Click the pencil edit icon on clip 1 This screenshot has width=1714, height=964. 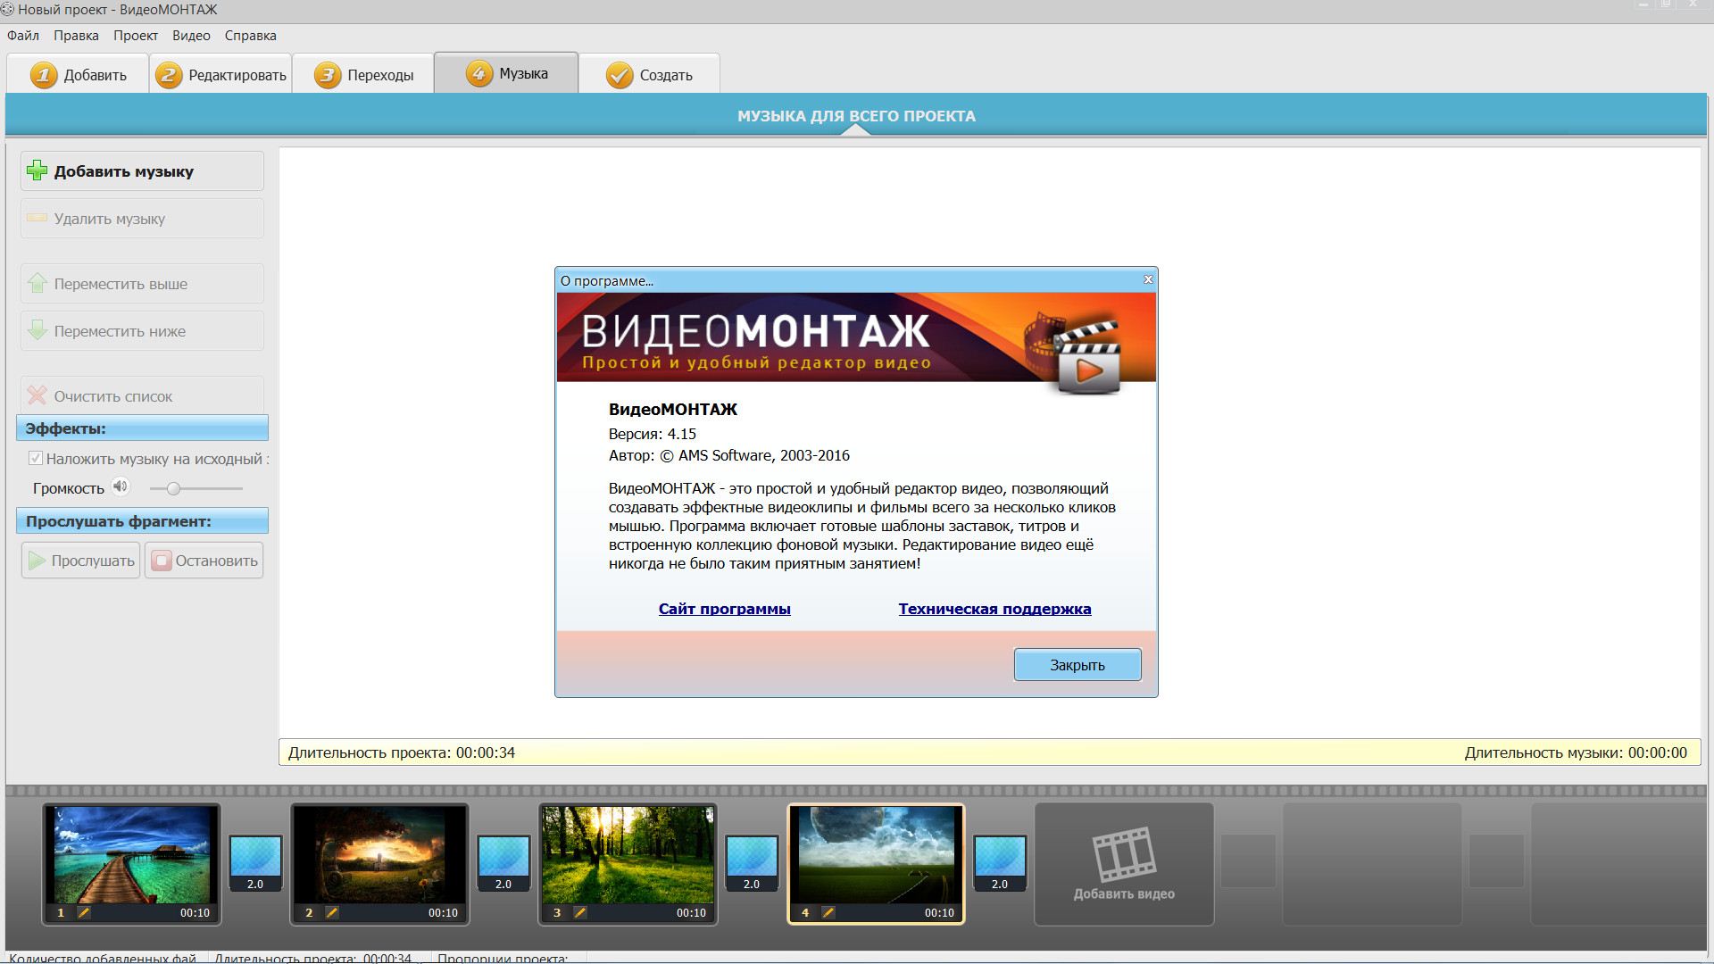click(x=84, y=912)
